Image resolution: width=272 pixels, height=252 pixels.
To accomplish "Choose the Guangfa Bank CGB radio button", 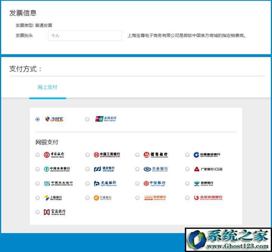I will coord(187,169).
